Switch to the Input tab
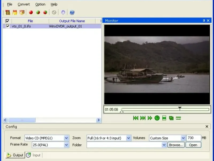 pos(34,155)
